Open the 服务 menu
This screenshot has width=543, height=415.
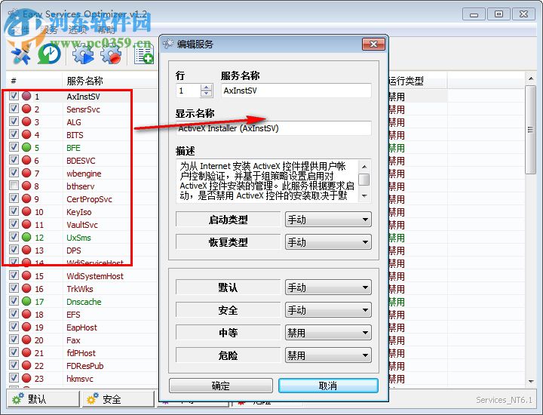(x=48, y=30)
